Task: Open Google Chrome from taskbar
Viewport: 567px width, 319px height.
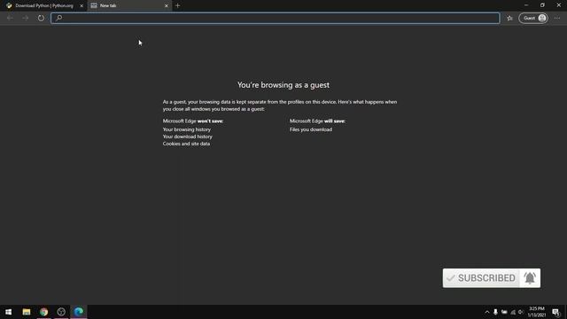Action: coord(43,312)
